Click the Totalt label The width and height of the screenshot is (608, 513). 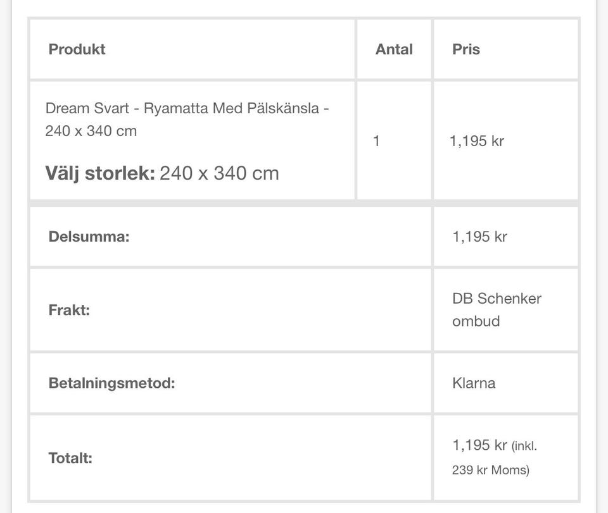70,458
